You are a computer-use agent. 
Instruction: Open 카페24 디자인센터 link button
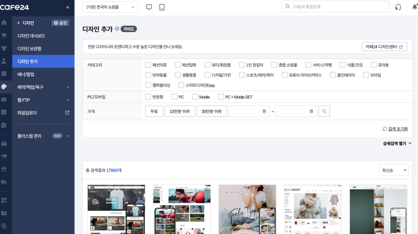384,47
